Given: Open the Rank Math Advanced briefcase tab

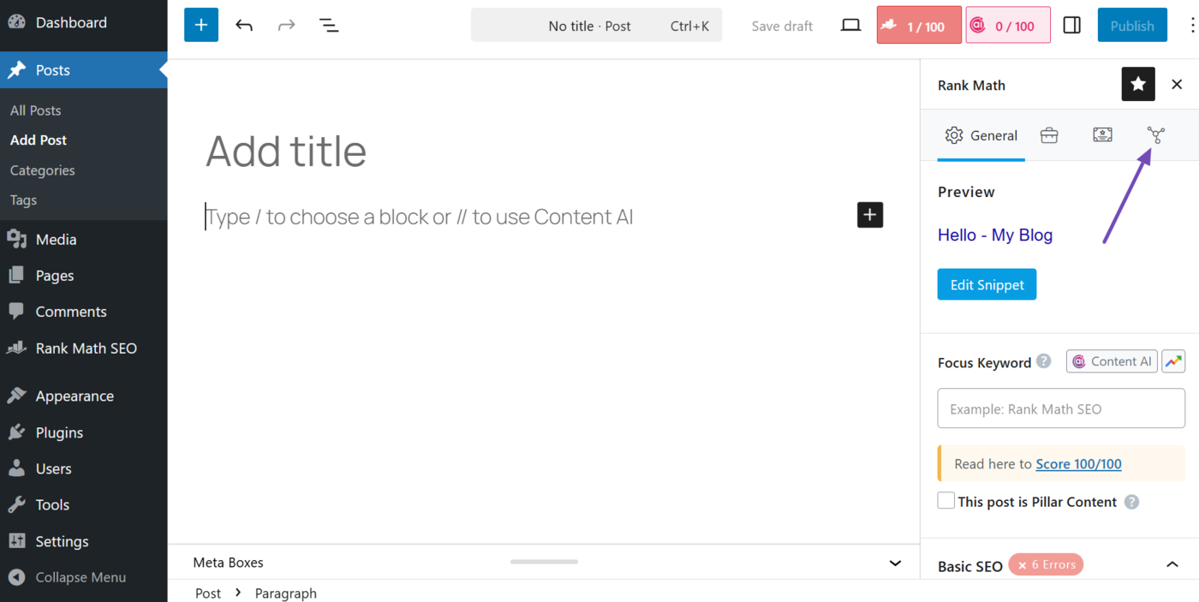Looking at the screenshot, I should pyautogui.click(x=1049, y=135).
